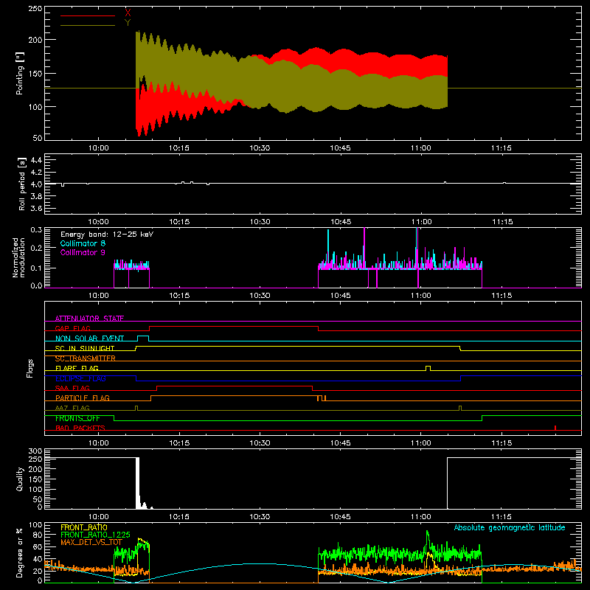
Task: Select the PARTICLE_FLAG label
Action: (83, 398)
